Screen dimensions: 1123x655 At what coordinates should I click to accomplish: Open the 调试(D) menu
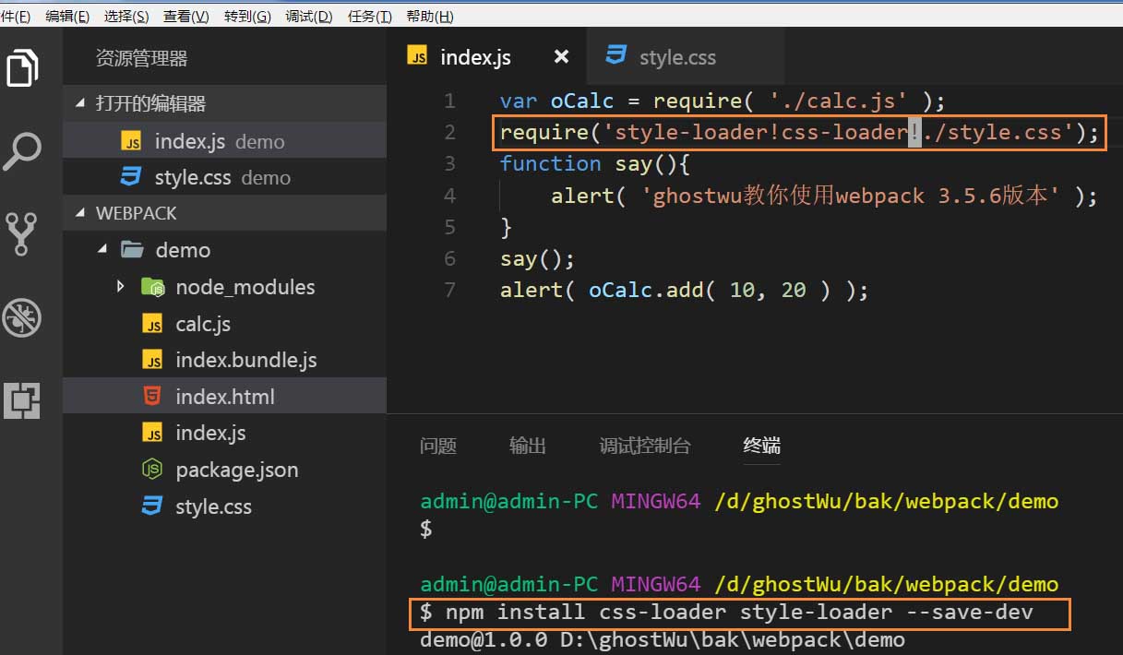tap(309, 17)
